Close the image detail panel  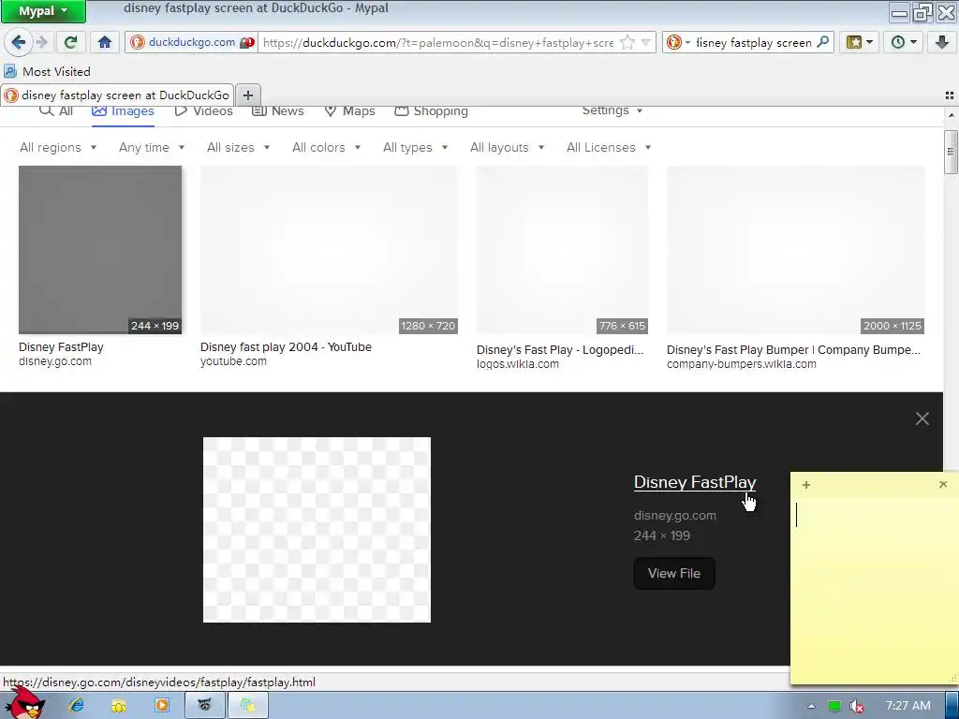(922, 418)
